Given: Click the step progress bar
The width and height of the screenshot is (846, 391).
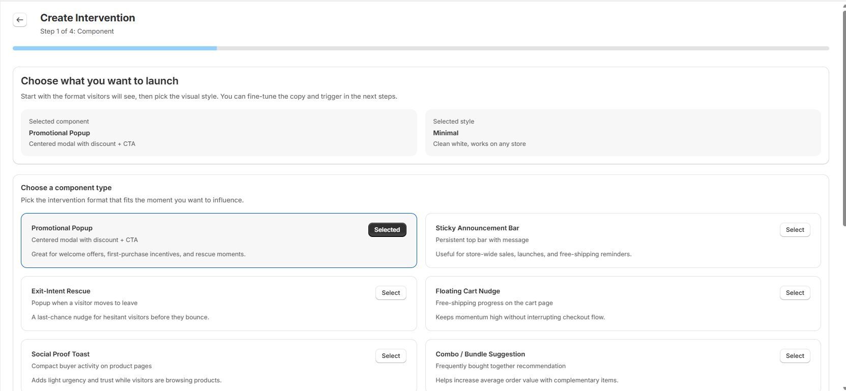Looking at the screenshot, I should [x=421, y=48].
